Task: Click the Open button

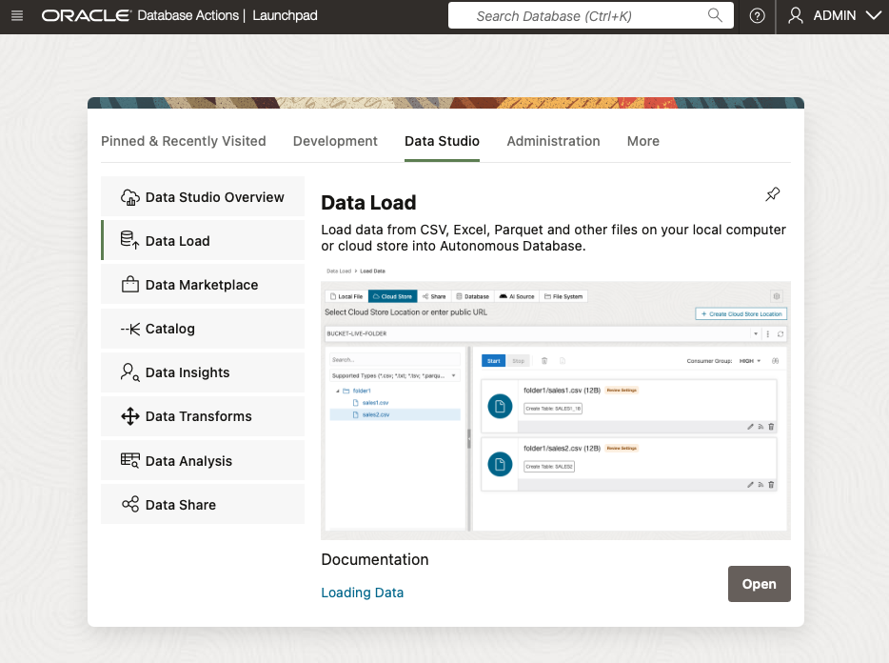Action: (x=759, y=583)
